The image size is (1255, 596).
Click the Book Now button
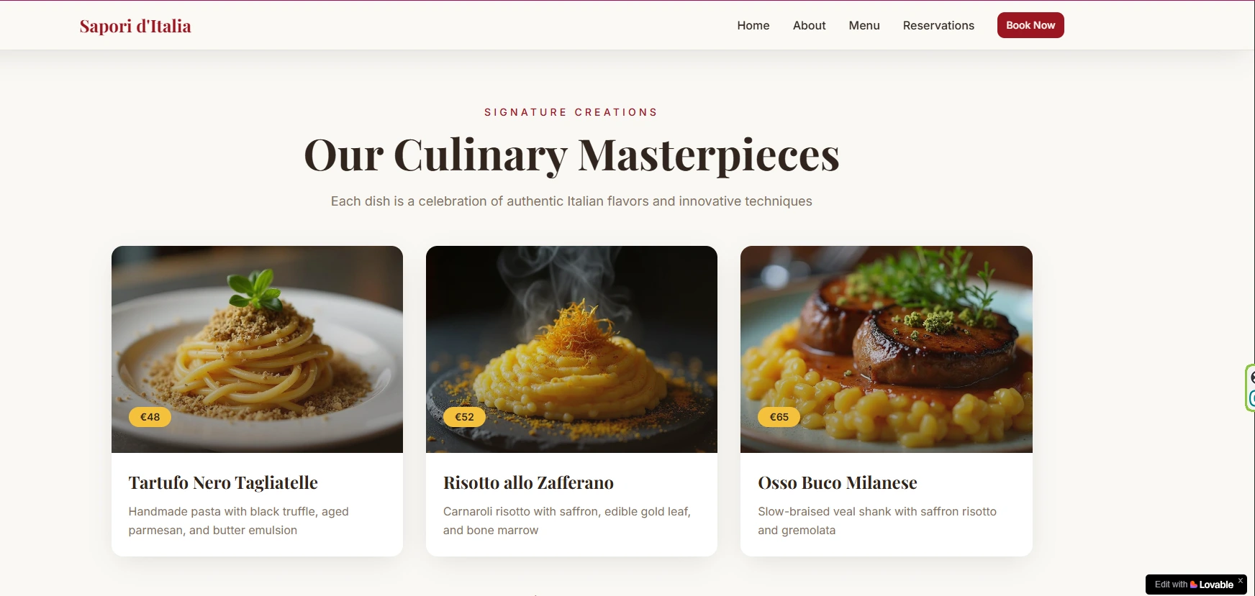[x=1030, y=25]
